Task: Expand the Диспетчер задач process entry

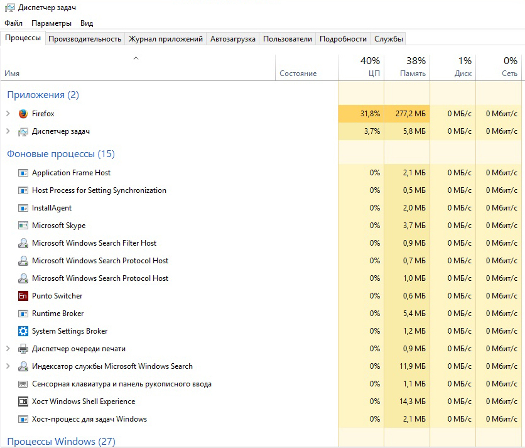Action: point(8,131)
